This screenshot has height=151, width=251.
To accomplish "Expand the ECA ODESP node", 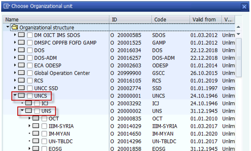I will click(15, 65).
